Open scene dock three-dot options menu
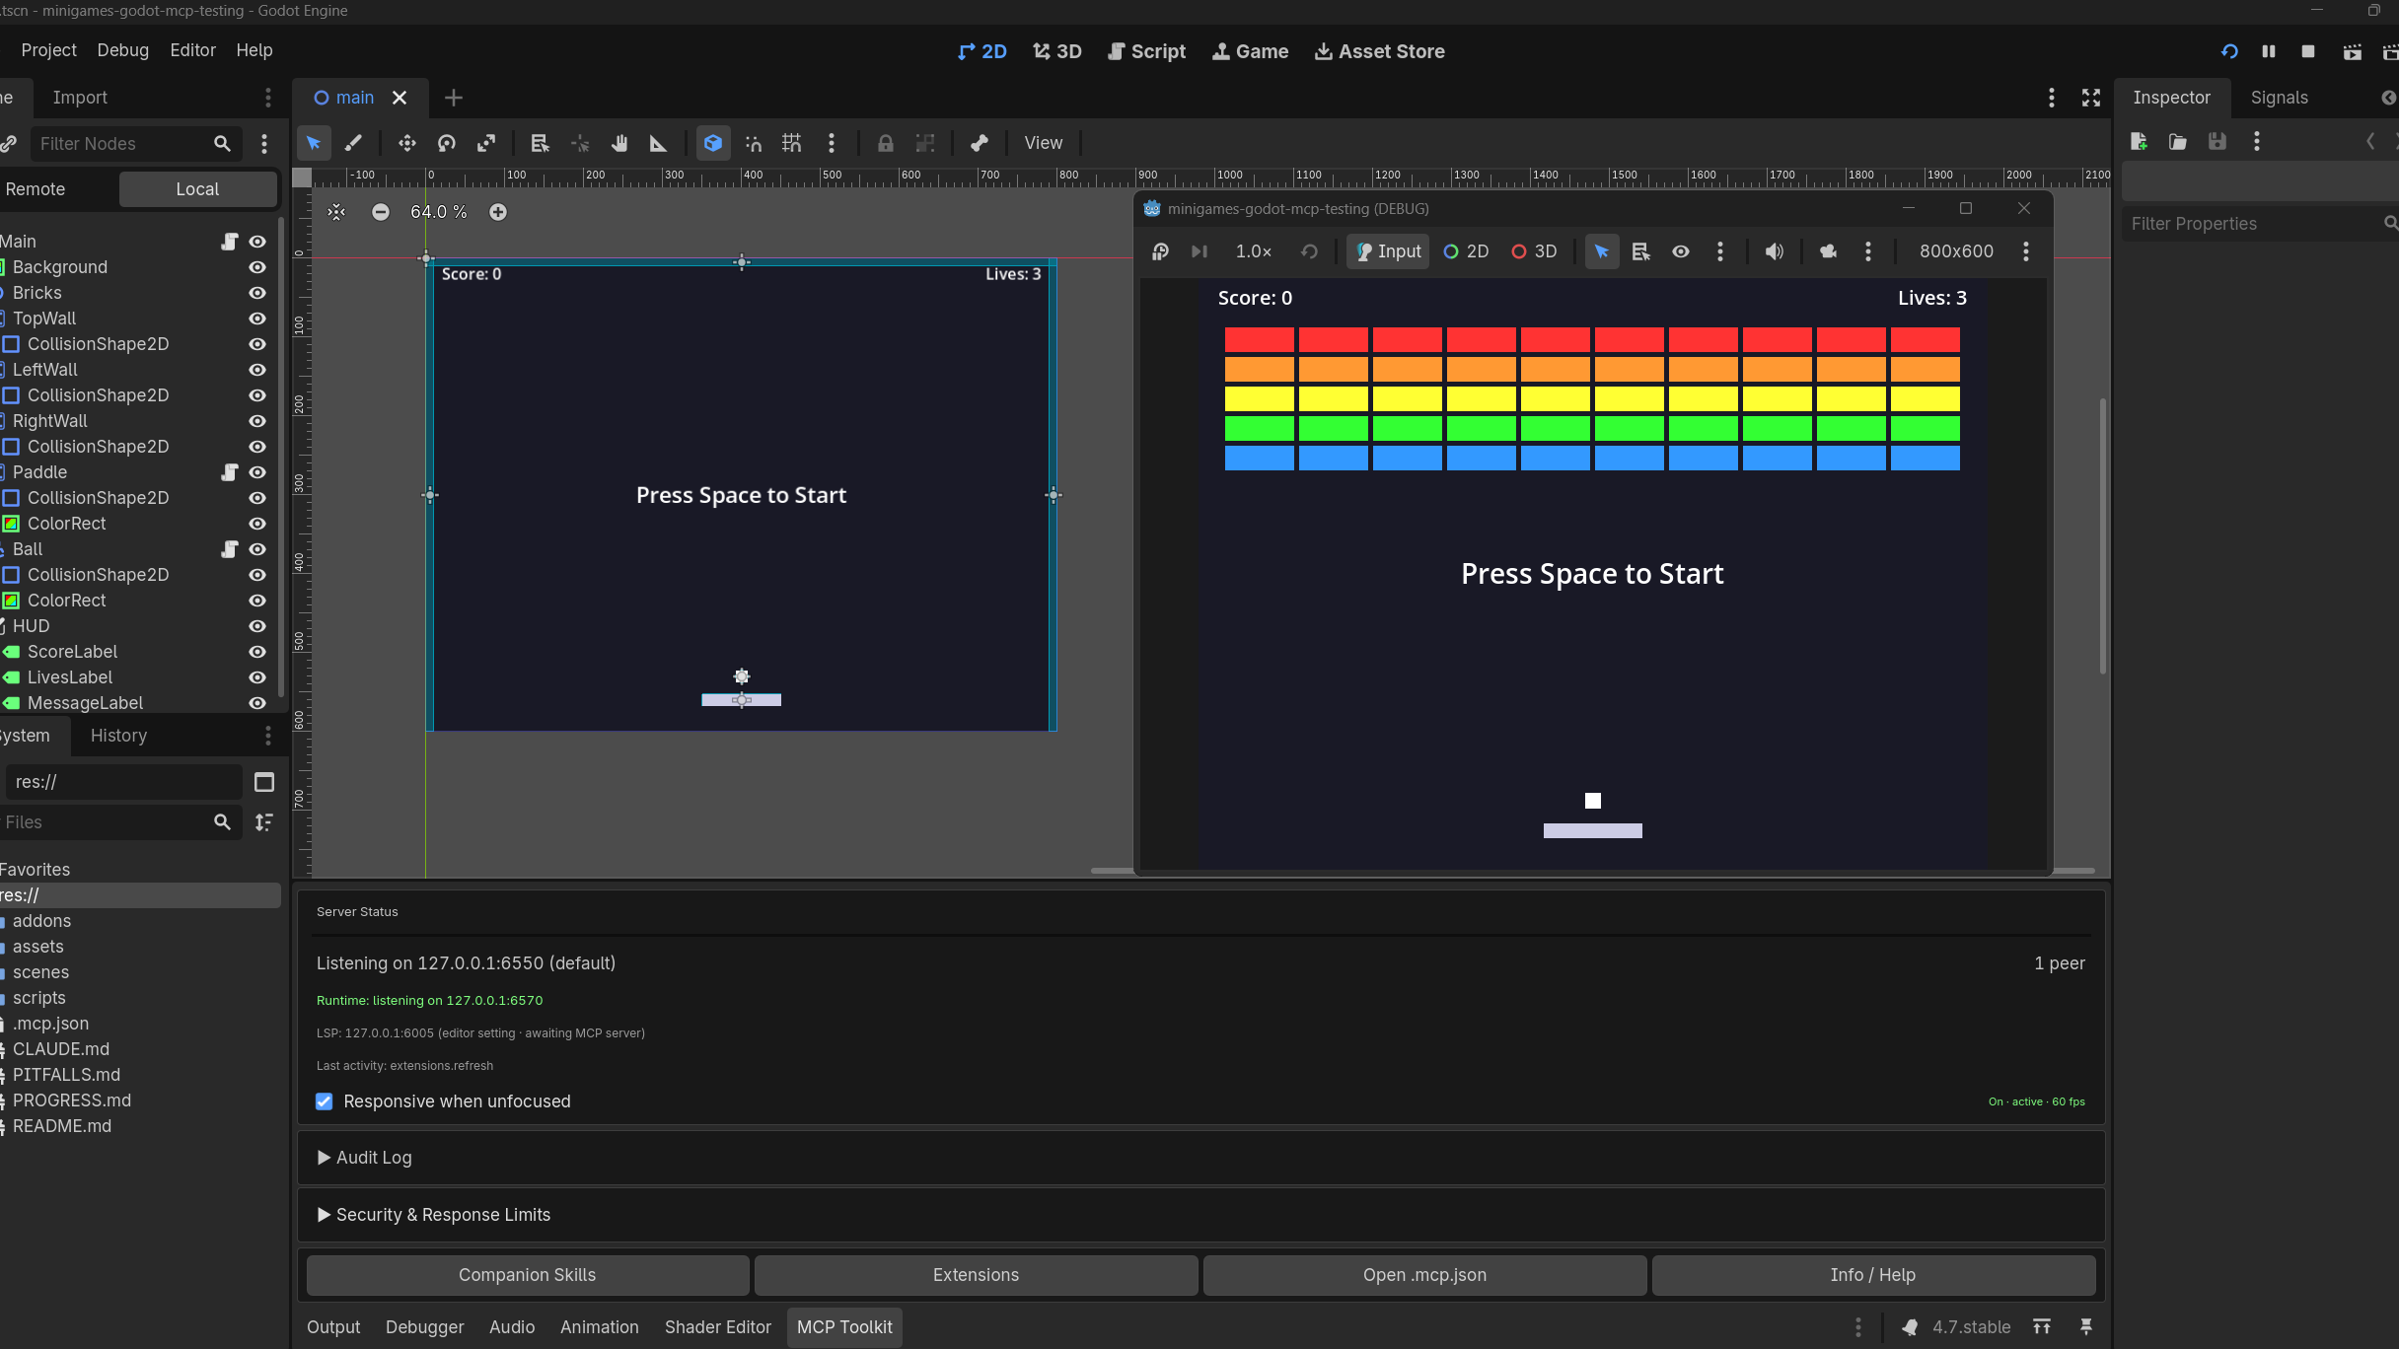Image resolution: width=2399 pixels, height=1349 pixels. 263,144
